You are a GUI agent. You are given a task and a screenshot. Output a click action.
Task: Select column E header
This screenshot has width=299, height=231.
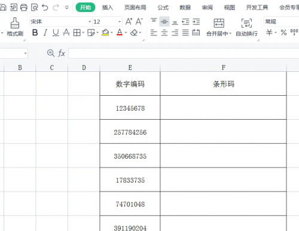[130, 68]
